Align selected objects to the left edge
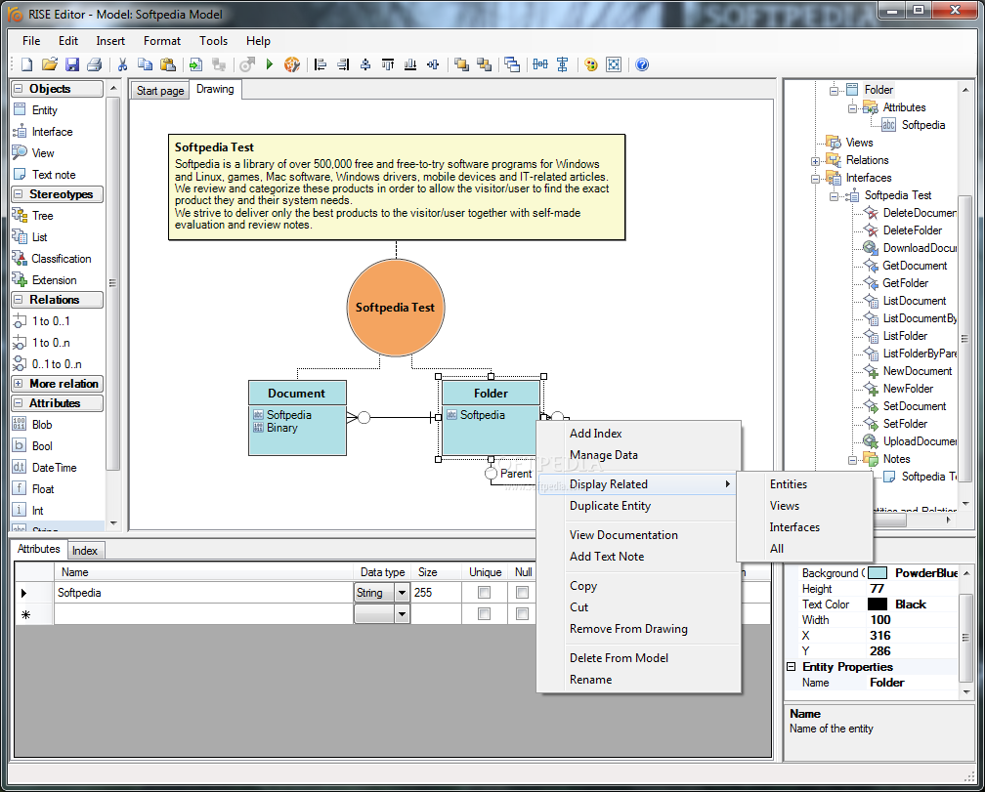 [x=321, y=64]
